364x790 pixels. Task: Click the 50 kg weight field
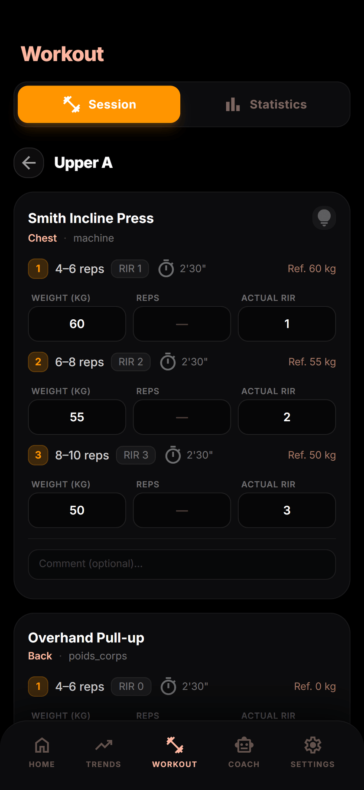coord(77,511)
